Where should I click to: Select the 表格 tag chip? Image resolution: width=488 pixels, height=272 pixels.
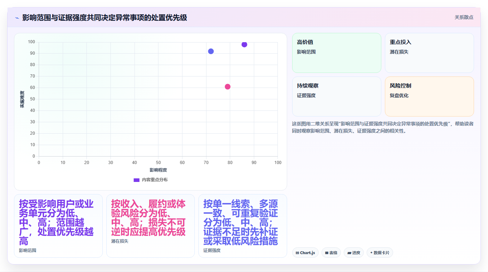coord(331,253)
